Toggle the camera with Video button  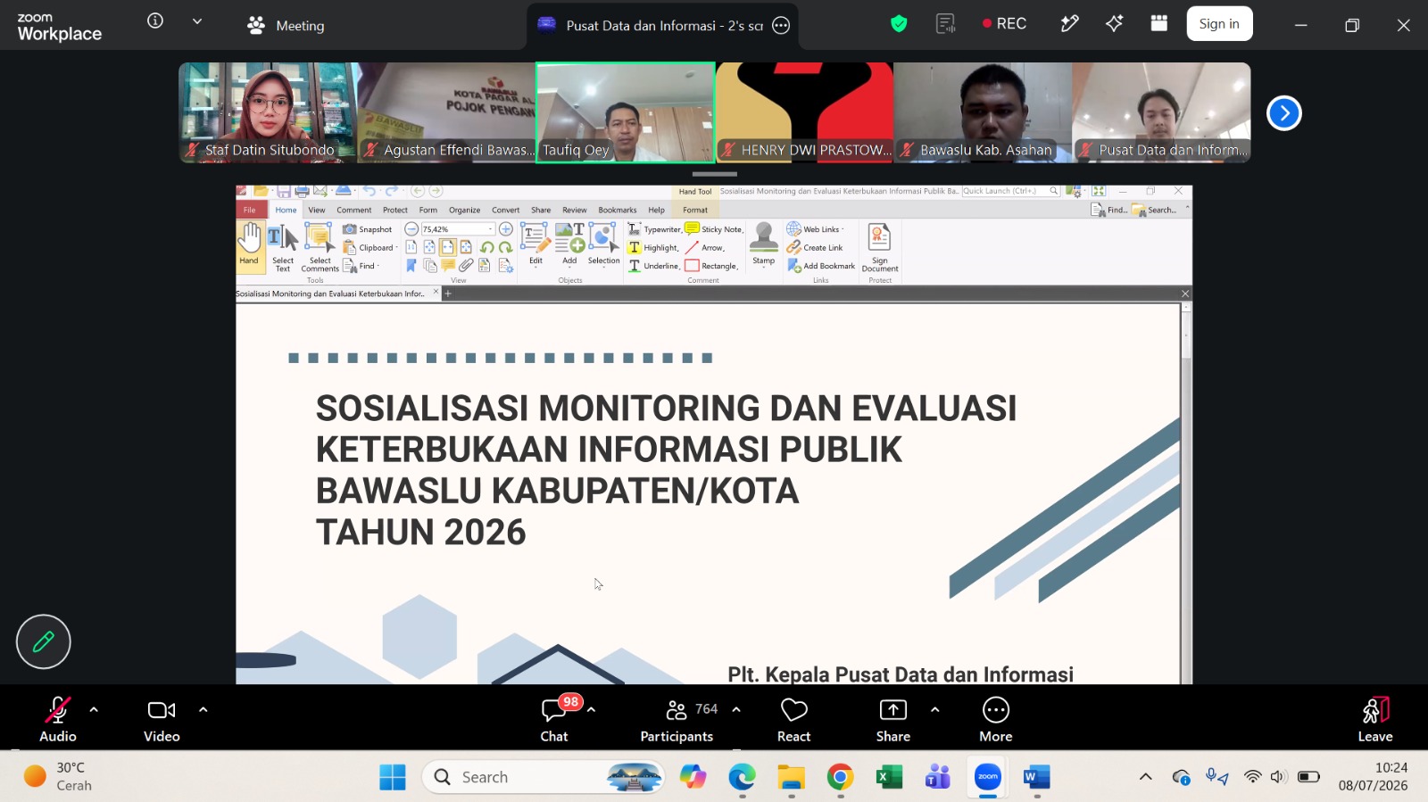click(x=162, y=720)
